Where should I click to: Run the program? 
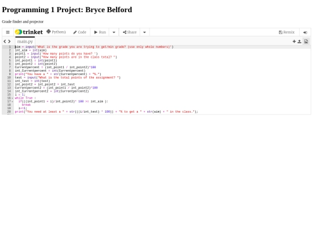click(x=100, y=32)
